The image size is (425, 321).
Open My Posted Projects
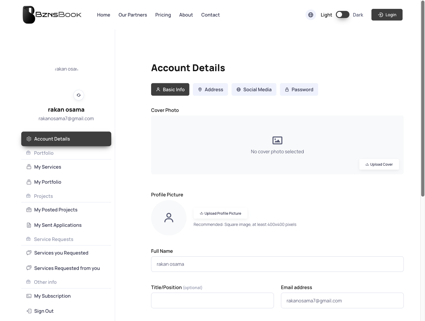[66, 210]
